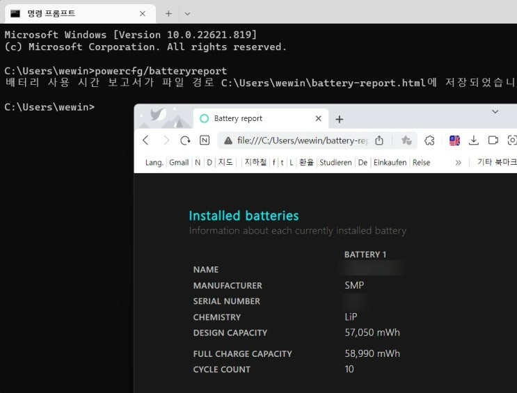Close the Command Prompt terminal tab

[x=143, y=13]
